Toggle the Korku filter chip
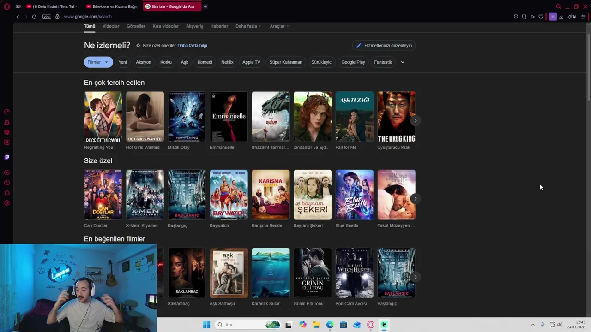Image resolution: width=591 pixels, height=332 pixels. (166, 62)
